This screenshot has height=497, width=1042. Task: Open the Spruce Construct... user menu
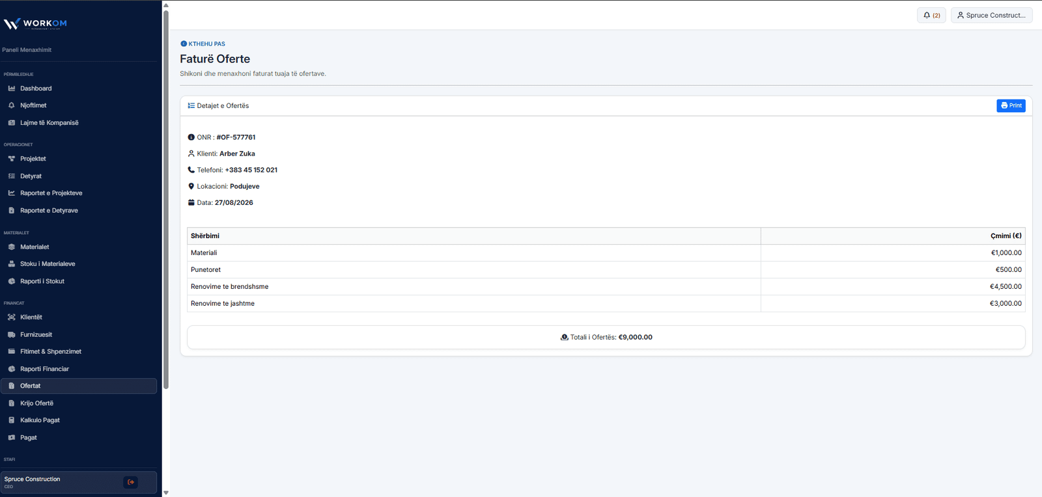click(x=991, y=15)
